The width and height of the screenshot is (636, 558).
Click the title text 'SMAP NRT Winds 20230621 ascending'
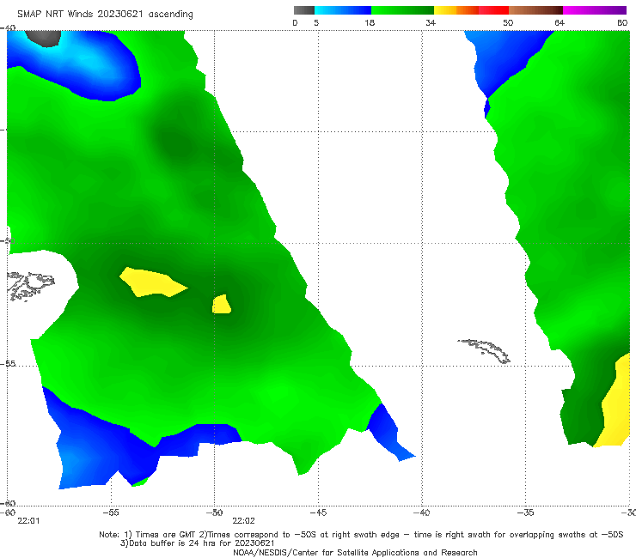coord(105,15)
